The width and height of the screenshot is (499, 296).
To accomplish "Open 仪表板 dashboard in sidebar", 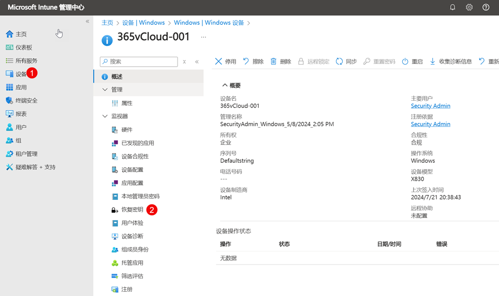I will tap(24, 48).
